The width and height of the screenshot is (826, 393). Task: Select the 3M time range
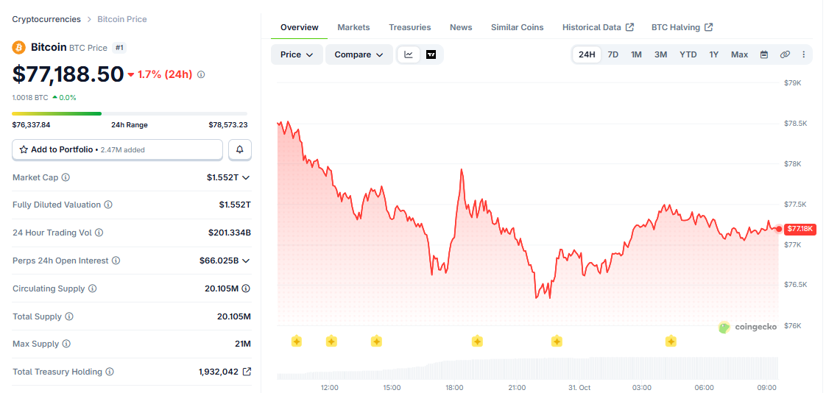(660, 54)
